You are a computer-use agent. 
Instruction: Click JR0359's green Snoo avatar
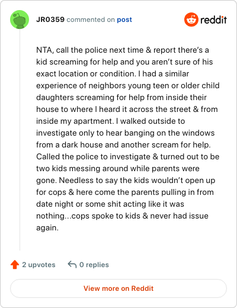pyautogui.click(x=20, y=20)
